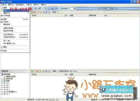Click the gear icon in ISO pane toolbar
140x101 pixels.
tap(46, 12)
